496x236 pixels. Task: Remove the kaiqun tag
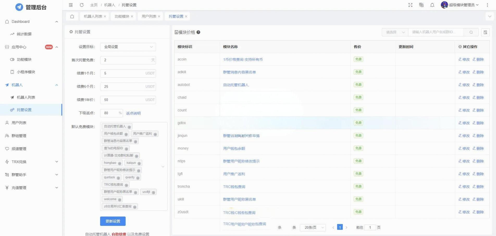click(x=139, y=163)
